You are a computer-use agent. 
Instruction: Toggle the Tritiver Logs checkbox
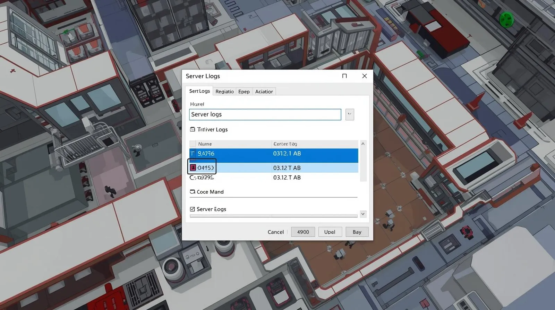pos(193,129)
